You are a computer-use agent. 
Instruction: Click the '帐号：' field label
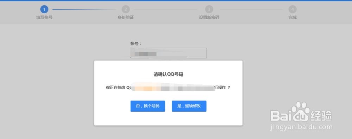136,43
